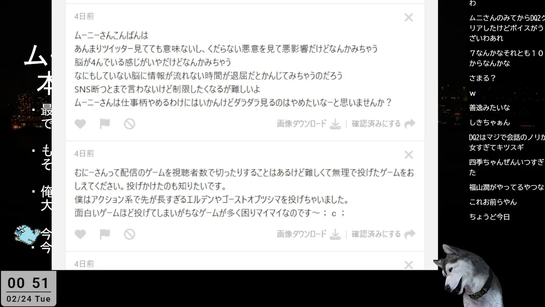The width and height of the screenshot is (545, 307).
Task: Click the first message's 4日前 timestamp
Action: coord(84,16)
